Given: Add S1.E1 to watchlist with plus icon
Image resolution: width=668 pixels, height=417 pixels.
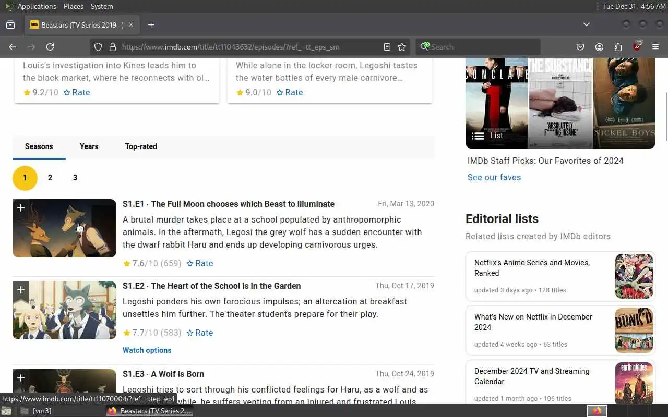Looking at the screenshot, I should pyautogui.click(x=21, y=208).
